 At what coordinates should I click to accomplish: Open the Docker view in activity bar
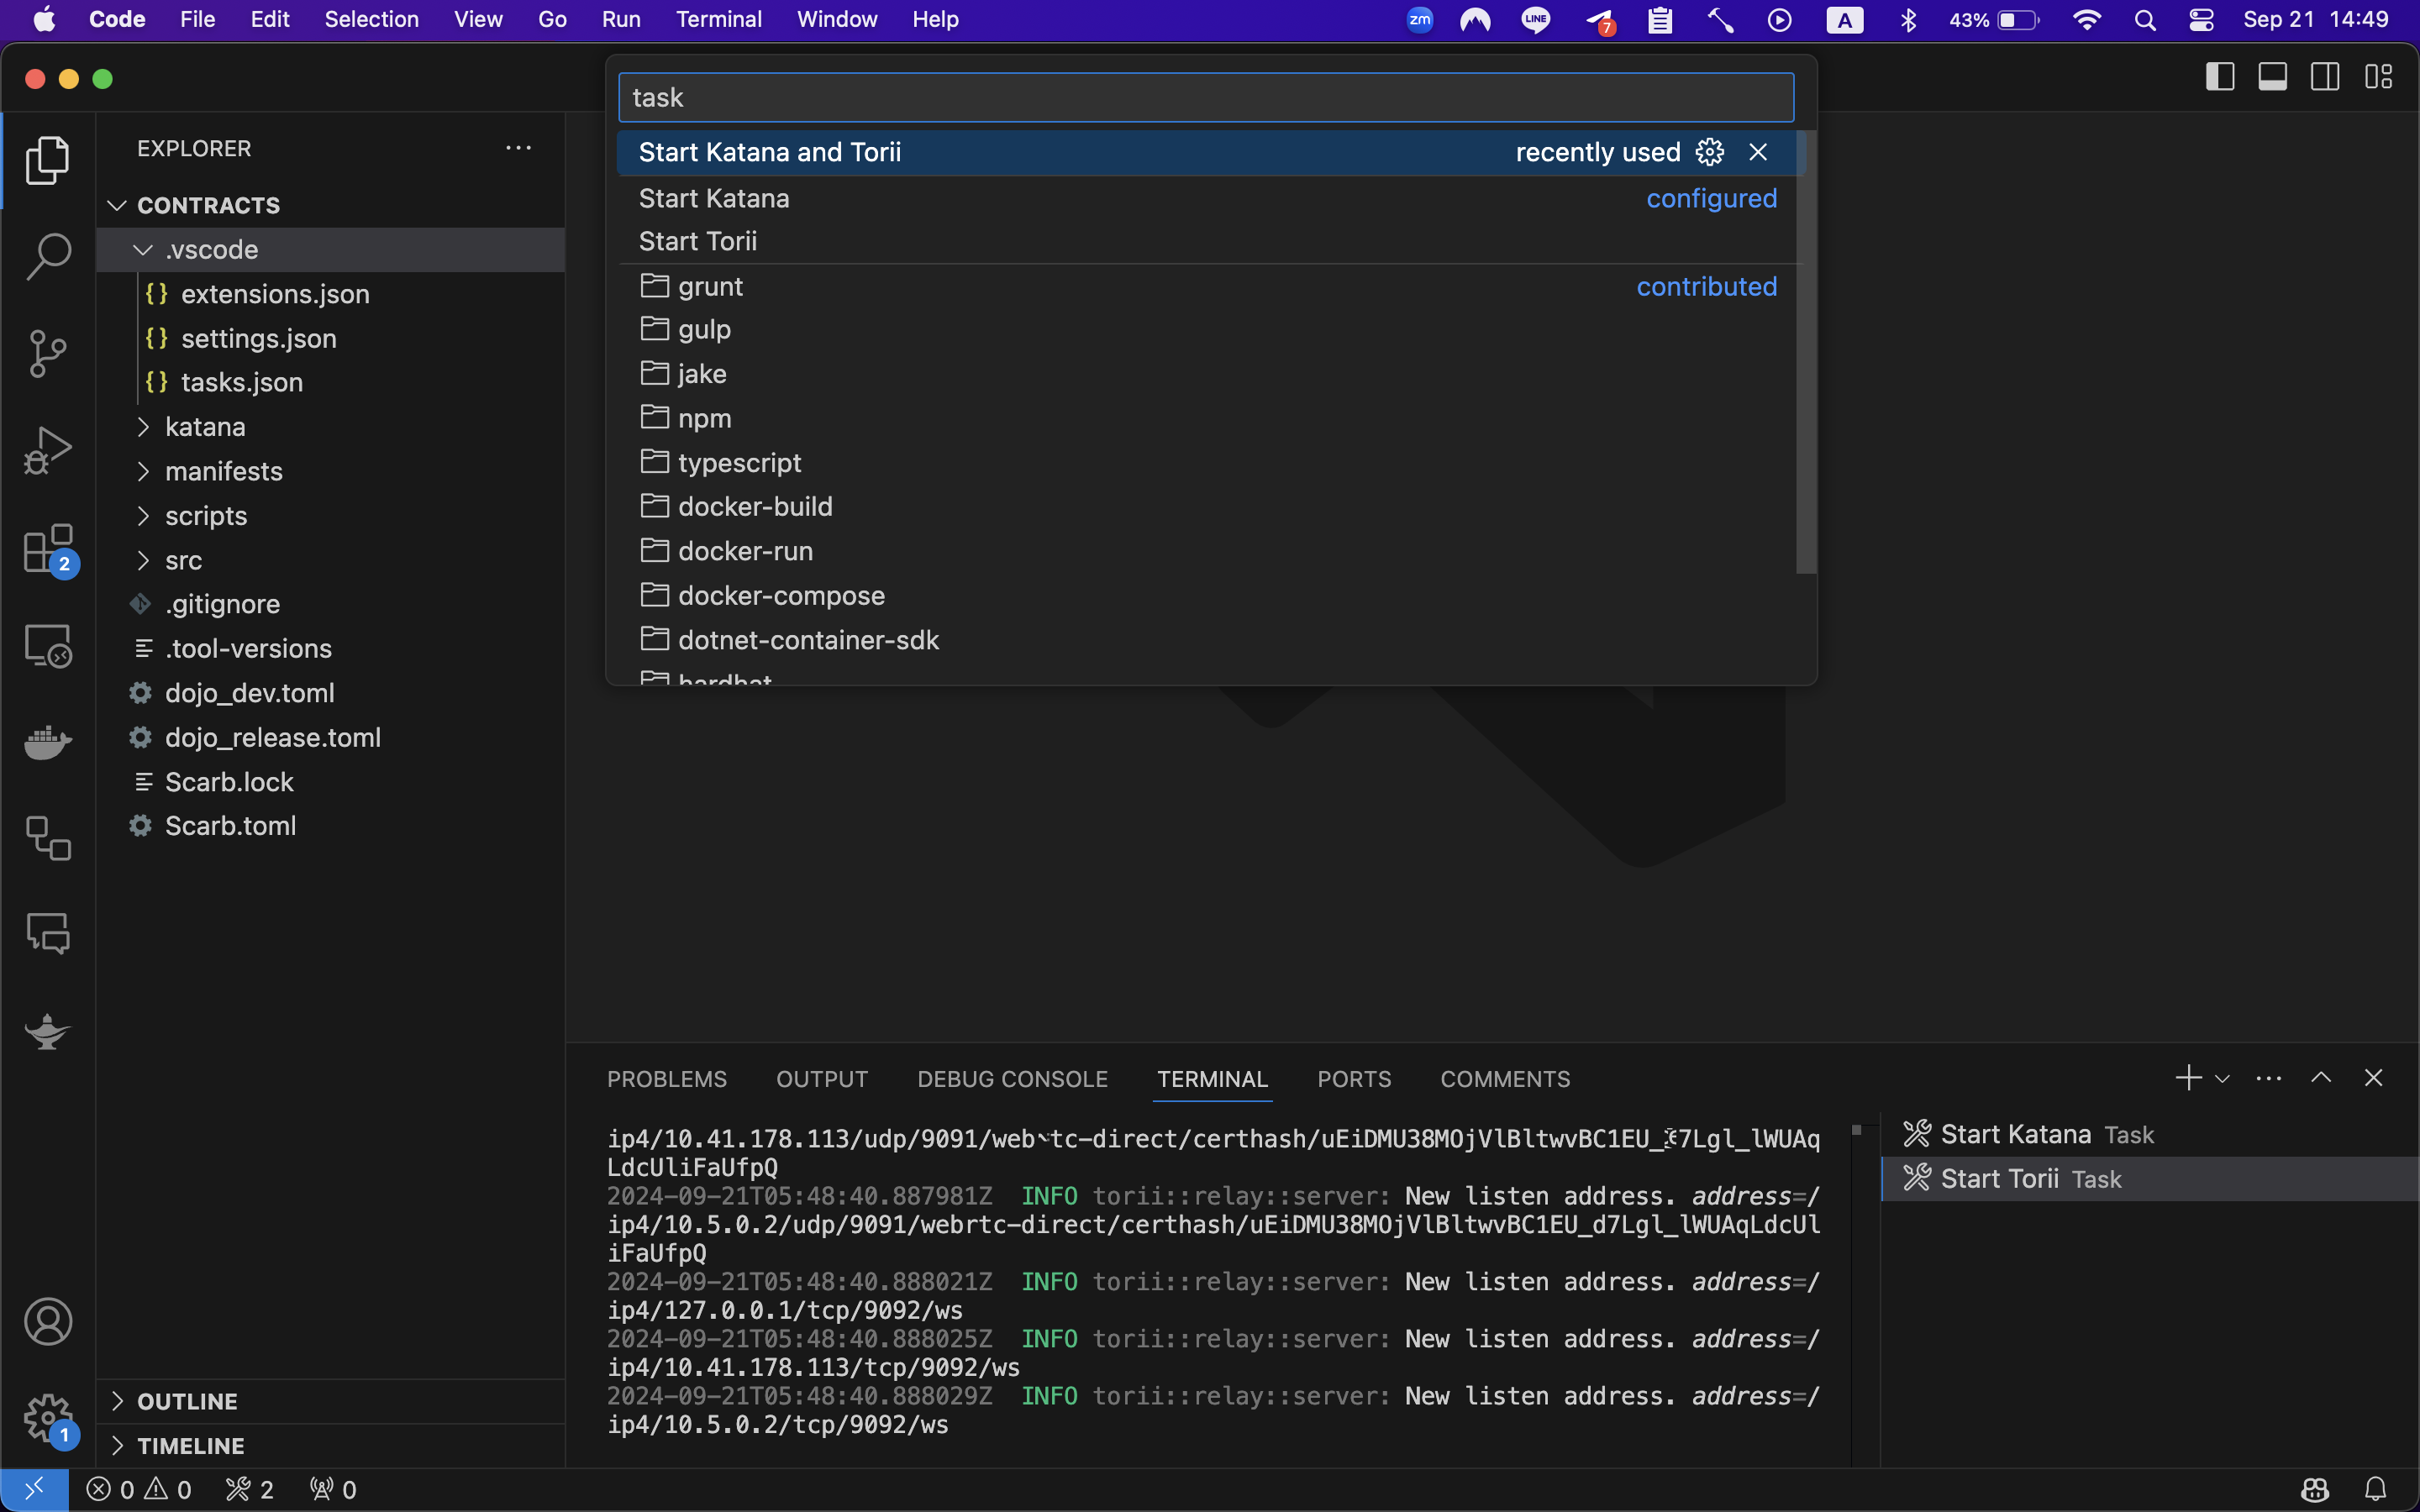pyautogui.click(x=47, y=742)
